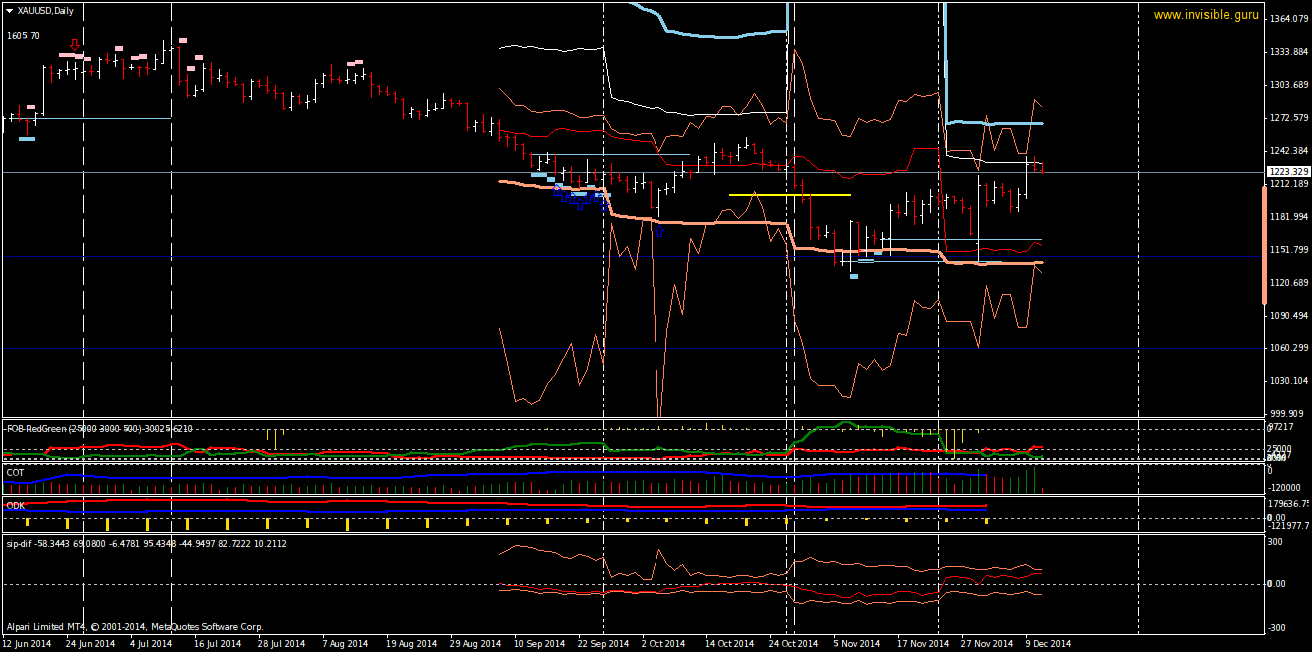Screen dimensions: 1312x652
Task: Click the 1120.689 price level
Action: point(1289,283)
